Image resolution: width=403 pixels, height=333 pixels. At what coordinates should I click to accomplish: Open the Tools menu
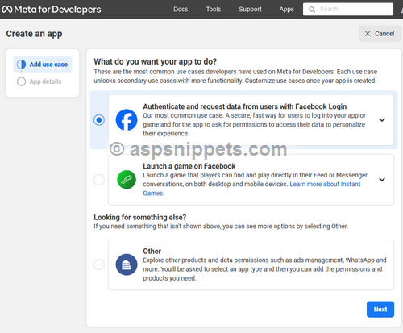coord(214,10)
